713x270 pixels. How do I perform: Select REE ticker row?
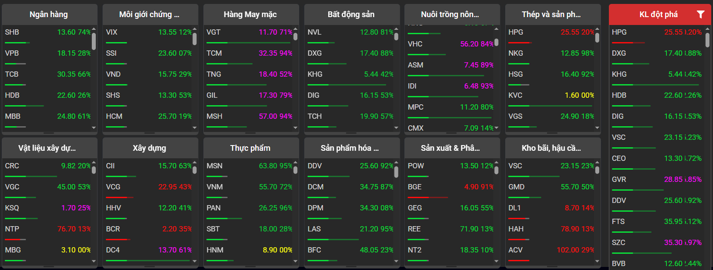(x=450, y=232)
